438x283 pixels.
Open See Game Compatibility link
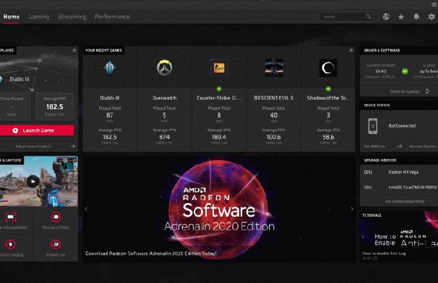pos(405,201)
